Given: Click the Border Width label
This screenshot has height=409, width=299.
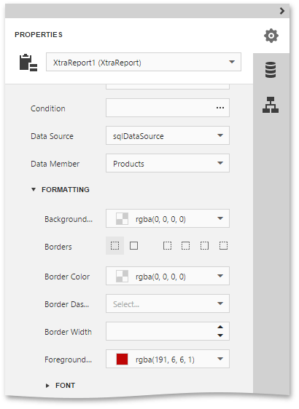Looking at the screenshot, I should pyautogui.click(x=68, y=332).
